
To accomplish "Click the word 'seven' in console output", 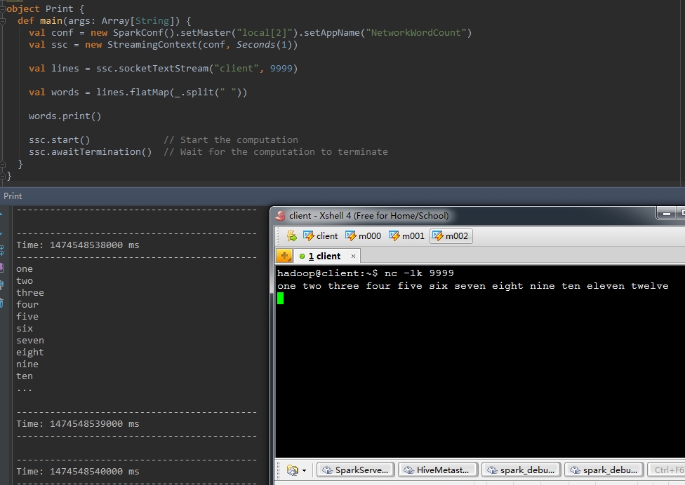I will point(30,340).
